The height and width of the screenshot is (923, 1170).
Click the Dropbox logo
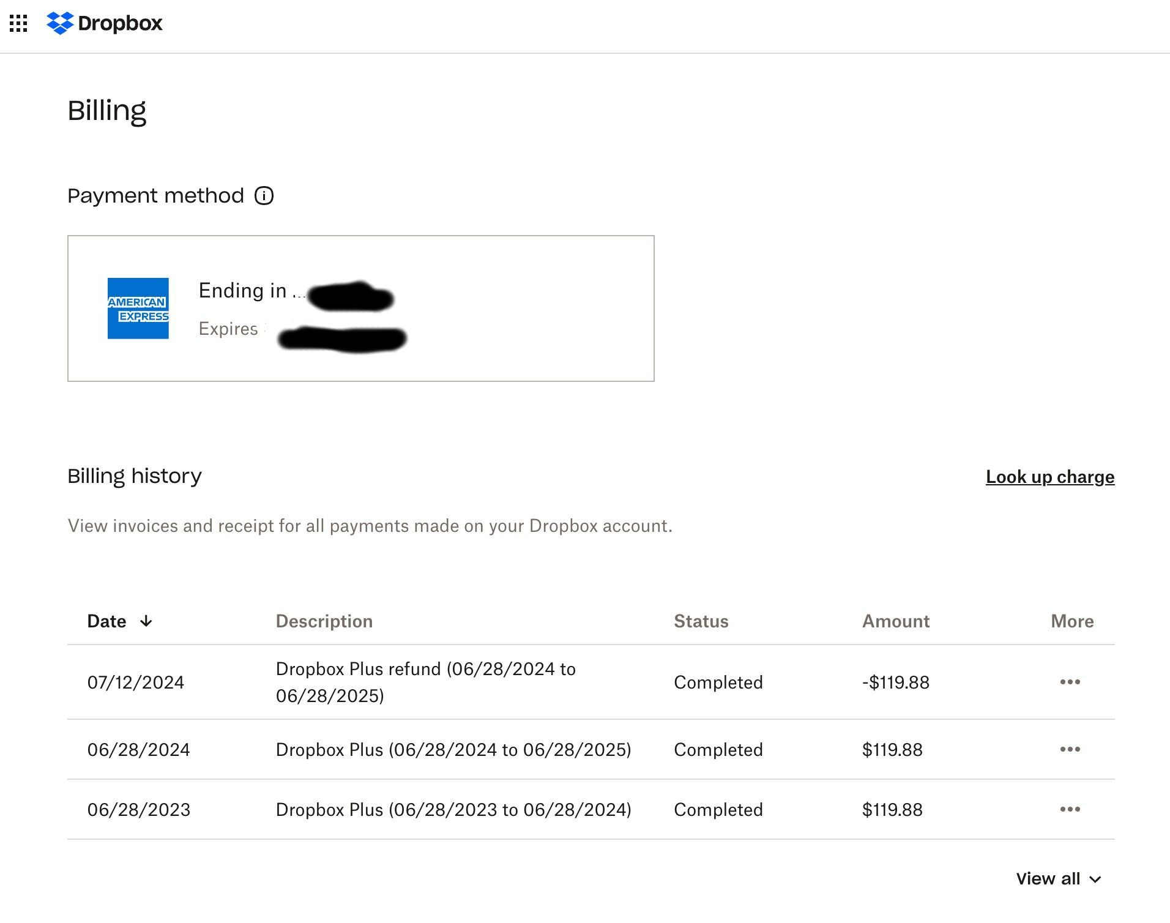[105, 23]
